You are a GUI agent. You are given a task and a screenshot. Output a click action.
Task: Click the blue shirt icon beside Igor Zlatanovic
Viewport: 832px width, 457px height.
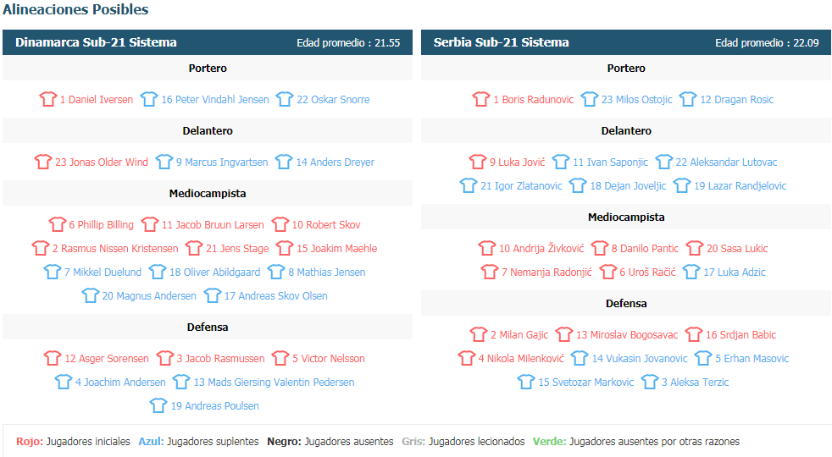[469, 185]
